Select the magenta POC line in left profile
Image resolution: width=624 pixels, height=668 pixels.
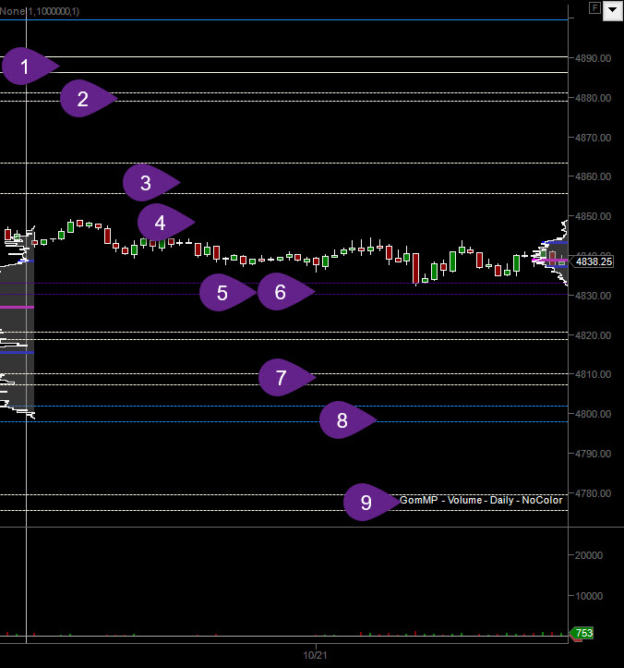point(17,307)
